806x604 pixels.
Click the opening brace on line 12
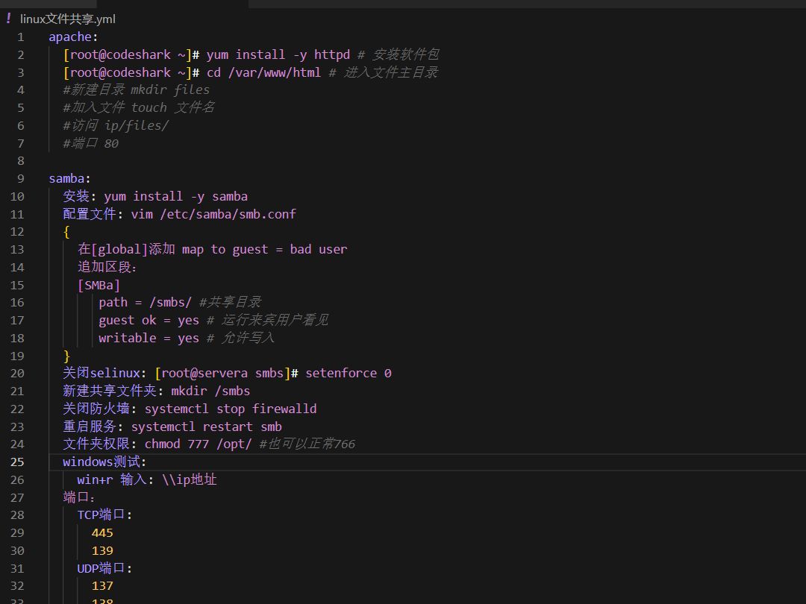point(66,231)
